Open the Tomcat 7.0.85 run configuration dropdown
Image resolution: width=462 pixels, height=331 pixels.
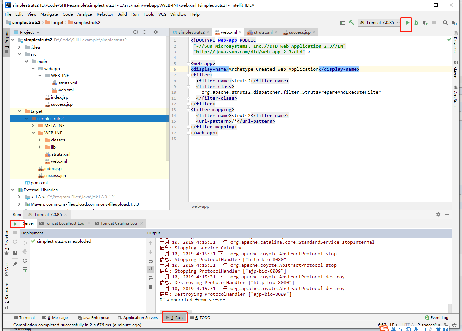(380, 23)
